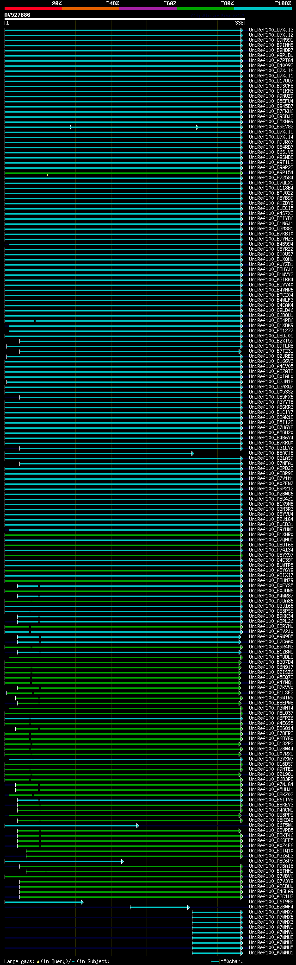Click the cyan ~100% identity legend segment
The image size is (296, 965).
(x=262, y=8)
